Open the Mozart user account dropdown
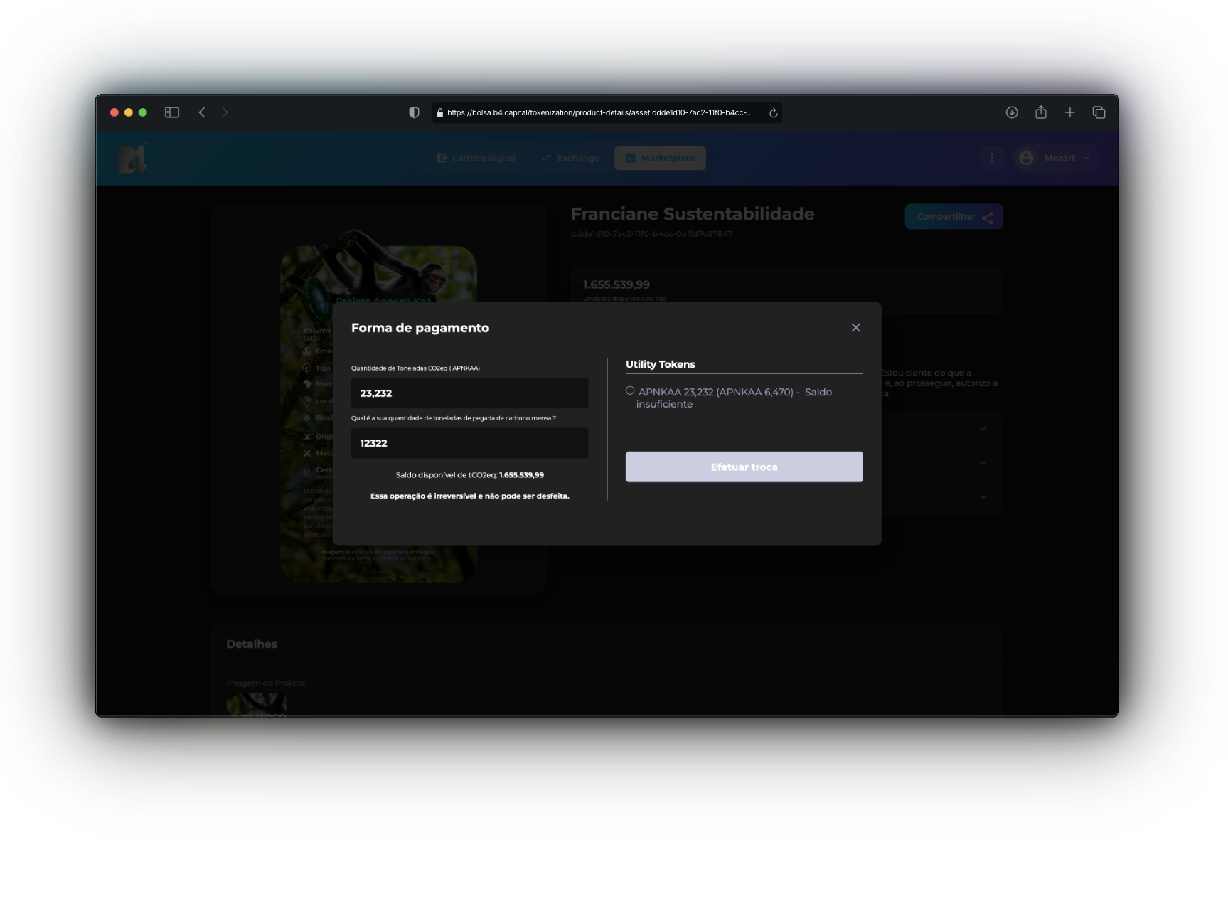 (x=1055, y=158)
